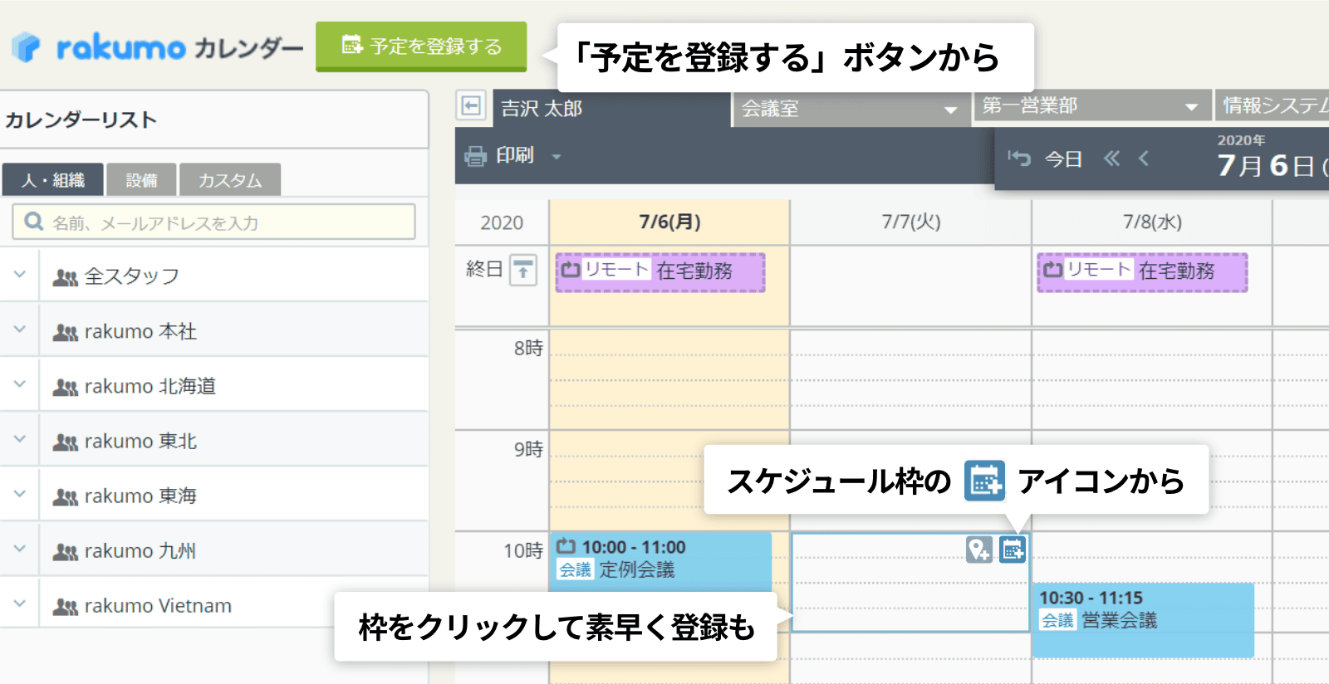Click the rakumo cube logo icon

[x=26, y=47]
